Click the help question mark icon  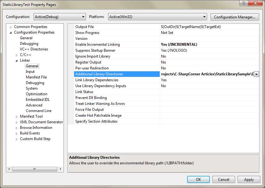[x=243, y=3]
